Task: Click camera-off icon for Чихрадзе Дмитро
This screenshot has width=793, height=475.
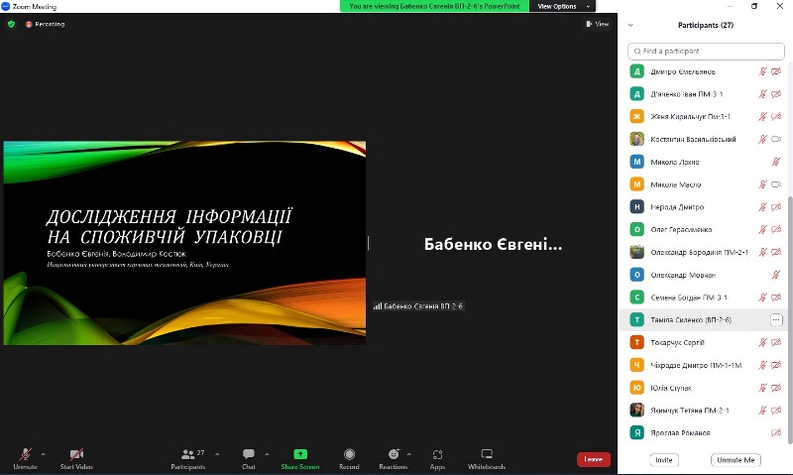Action: click(776, 365)
